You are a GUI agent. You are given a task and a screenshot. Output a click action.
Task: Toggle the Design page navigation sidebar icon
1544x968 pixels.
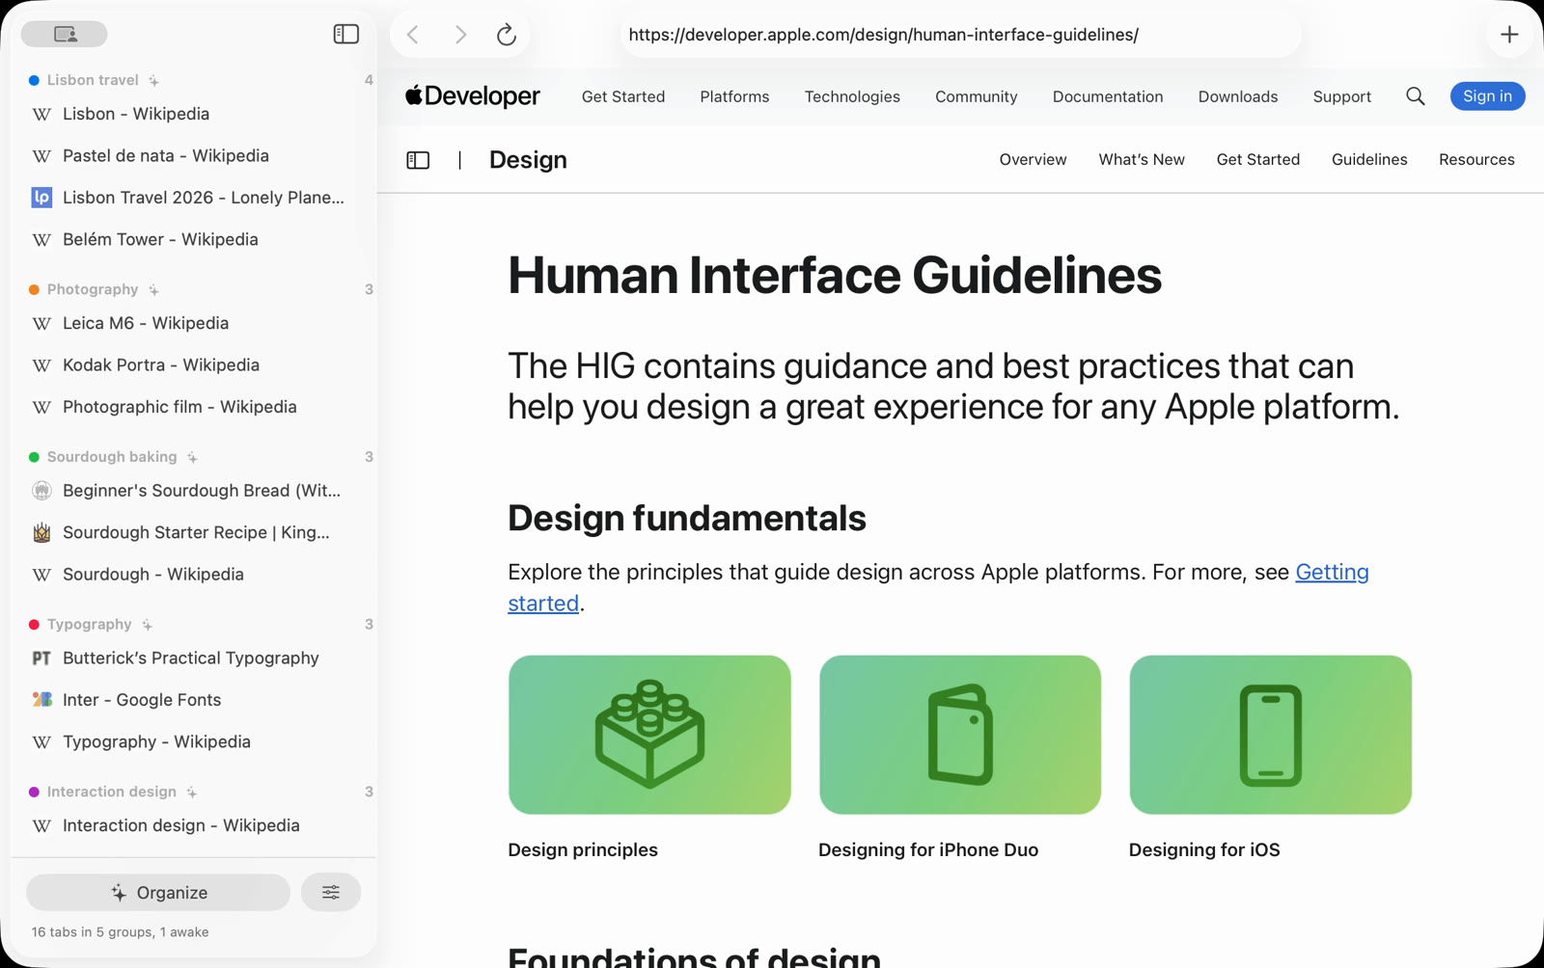(418, 160)
